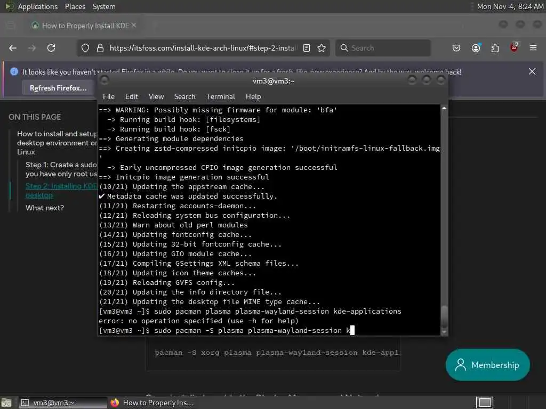The height and width of the screenshot is (409, 546).
Task: Open 'Step 2: Installing KDE desktop' link
Action: 61,191
